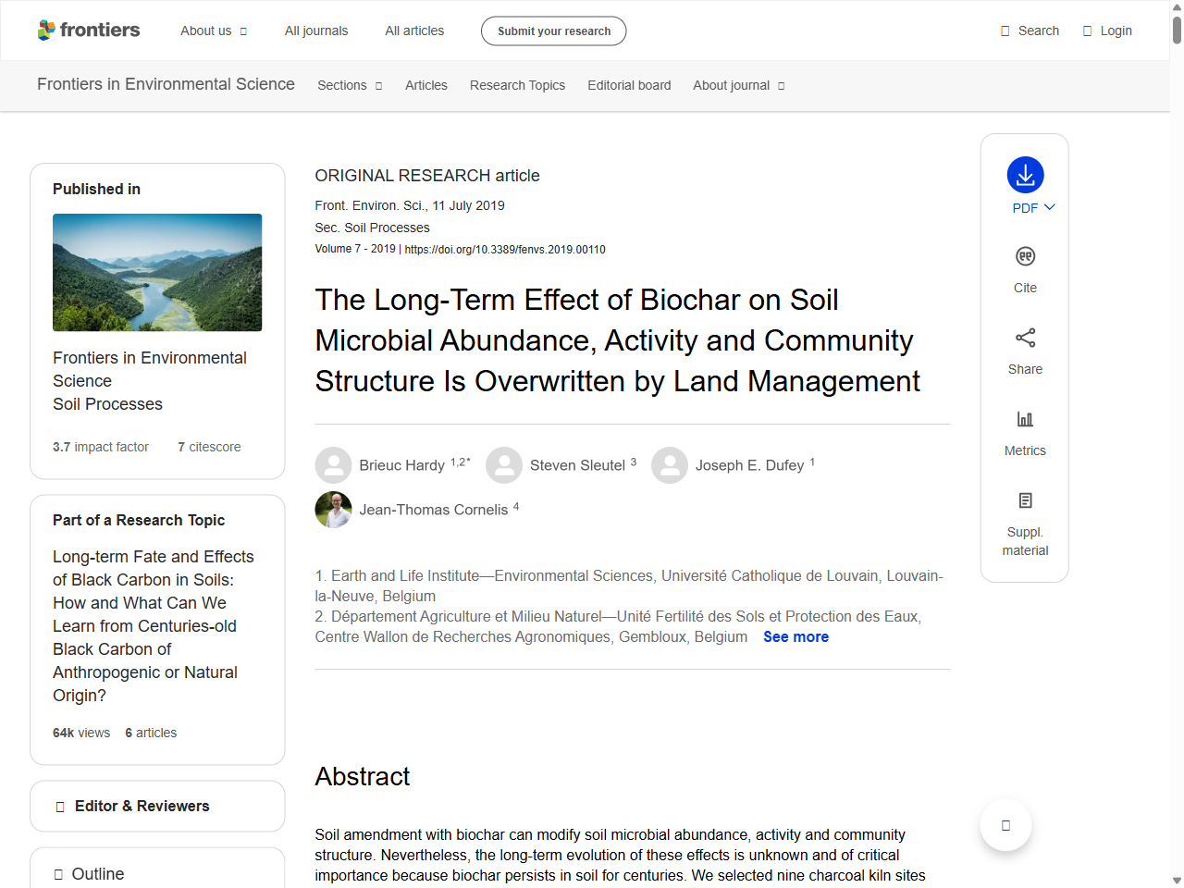Open the Research Topics tab

tap(517, 85)
